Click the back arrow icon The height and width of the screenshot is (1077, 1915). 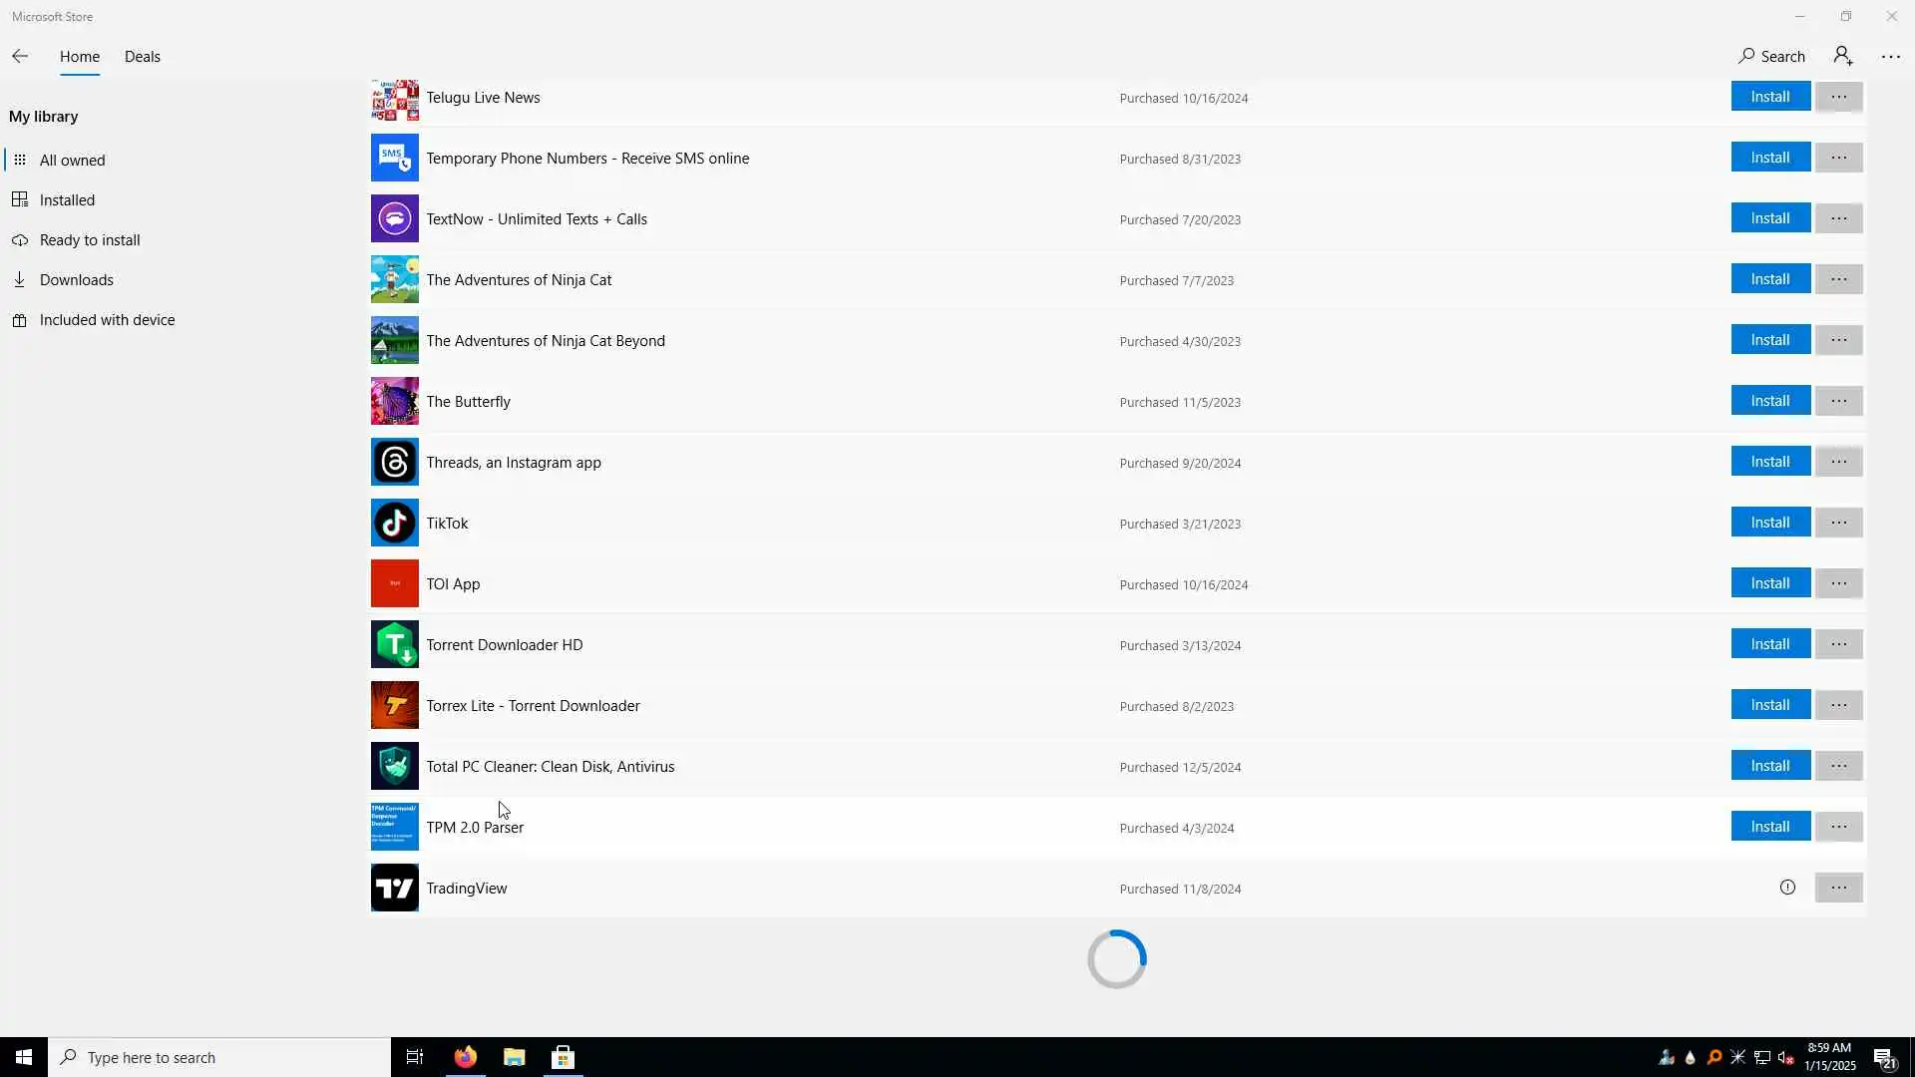point(20,57)
